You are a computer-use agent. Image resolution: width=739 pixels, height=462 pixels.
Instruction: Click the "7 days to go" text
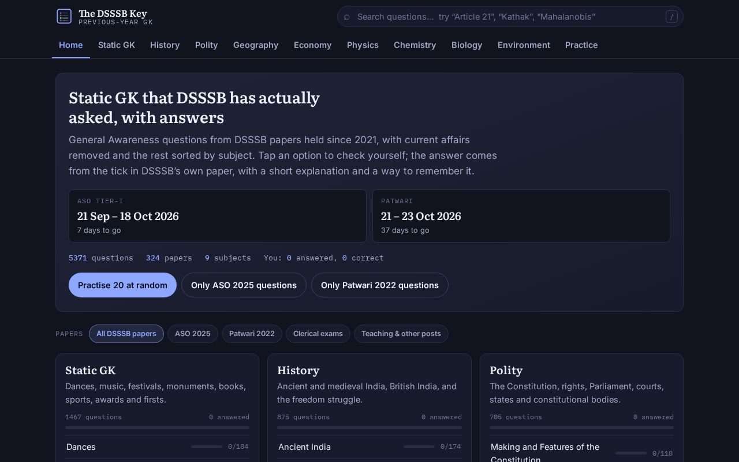tap(99, 230)
